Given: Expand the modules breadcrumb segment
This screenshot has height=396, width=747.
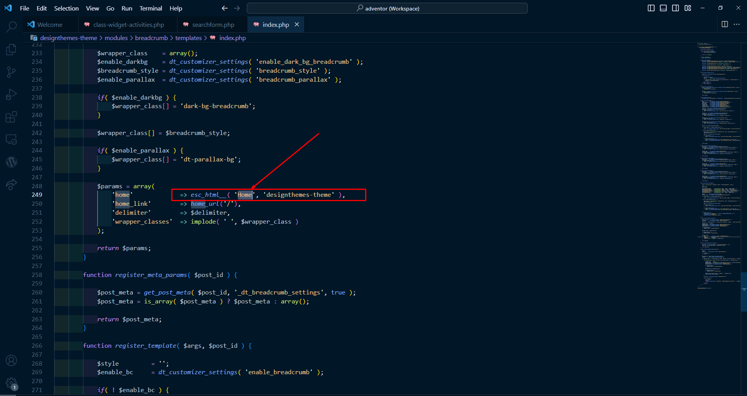Looking at the screenshot, I should click(x=116, y=38).
